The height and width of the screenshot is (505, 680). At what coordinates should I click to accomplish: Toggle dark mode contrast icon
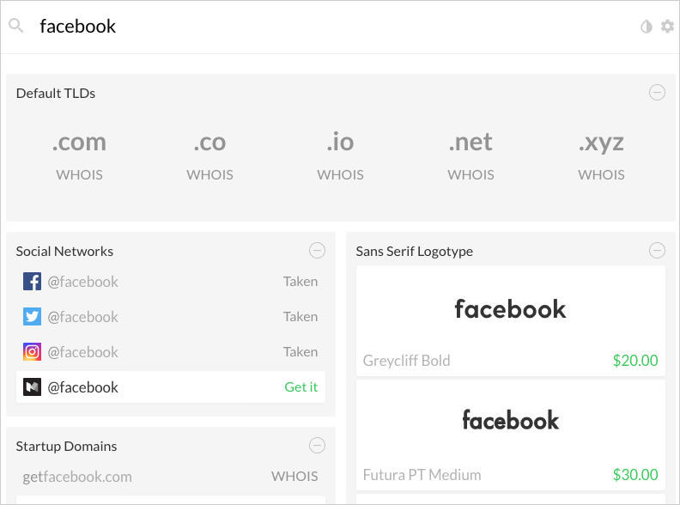pos(647,27)
